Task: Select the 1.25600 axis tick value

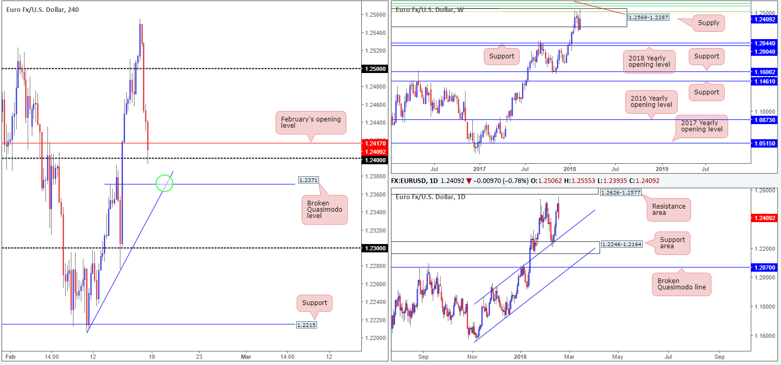Action: point(376,15)
